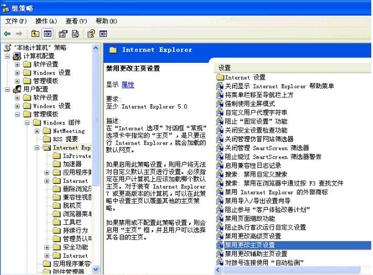Select policy 关闭安全设置检查功能
Screen dimensions: 373x275
pos(256,130)
